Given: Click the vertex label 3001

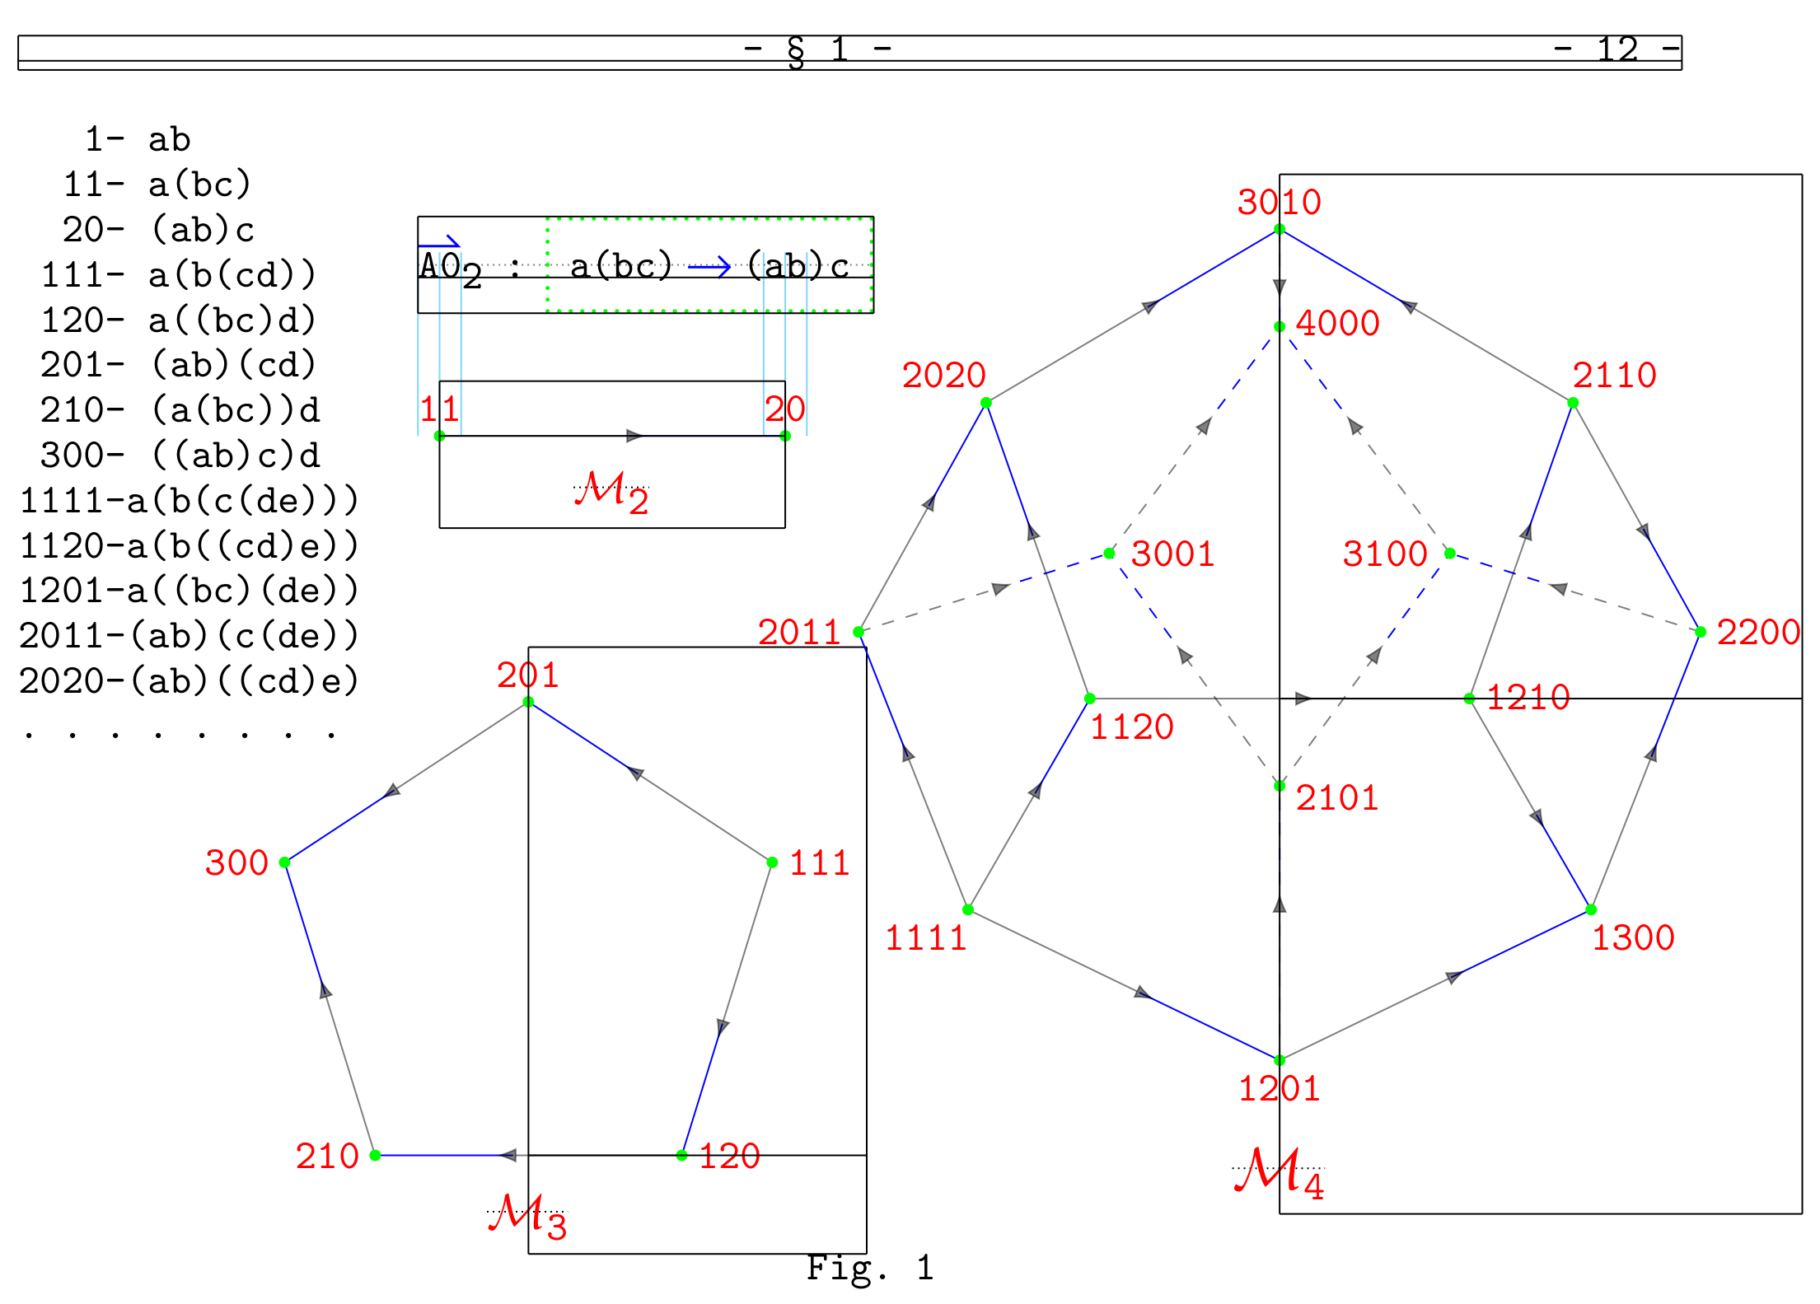Looking at the screenshot, I should [1172, 554].
